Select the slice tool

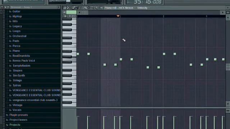click(x=85, y=8)
